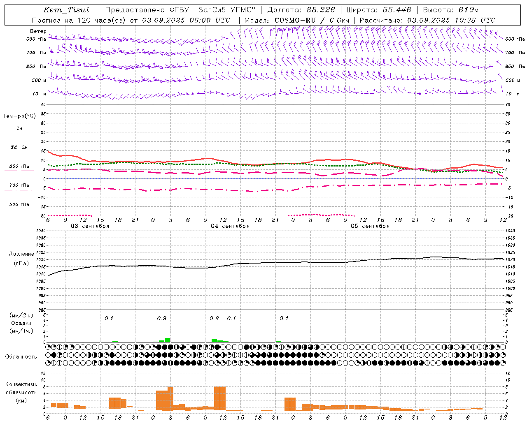527x421 pixels.
Task: Click the computed time 03.09.2025 10:38 UTC
Action: 451,20
